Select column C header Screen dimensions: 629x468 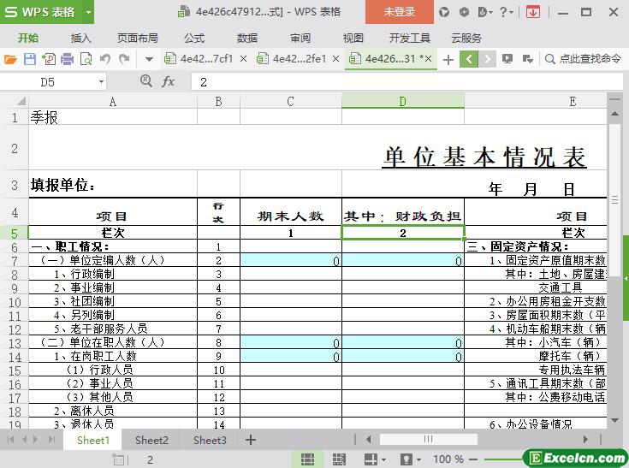(x=291, y=102)
